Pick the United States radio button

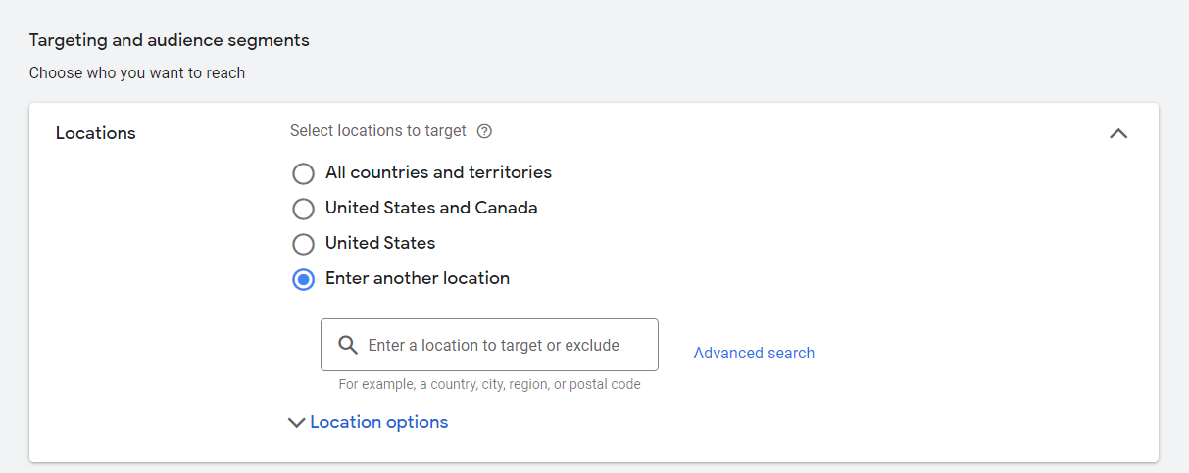(x=304, y=244)
